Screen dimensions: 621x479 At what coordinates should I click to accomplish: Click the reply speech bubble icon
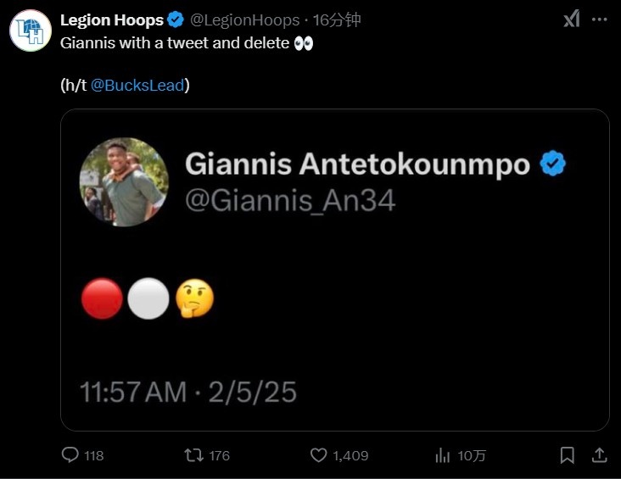coord(71,455)
